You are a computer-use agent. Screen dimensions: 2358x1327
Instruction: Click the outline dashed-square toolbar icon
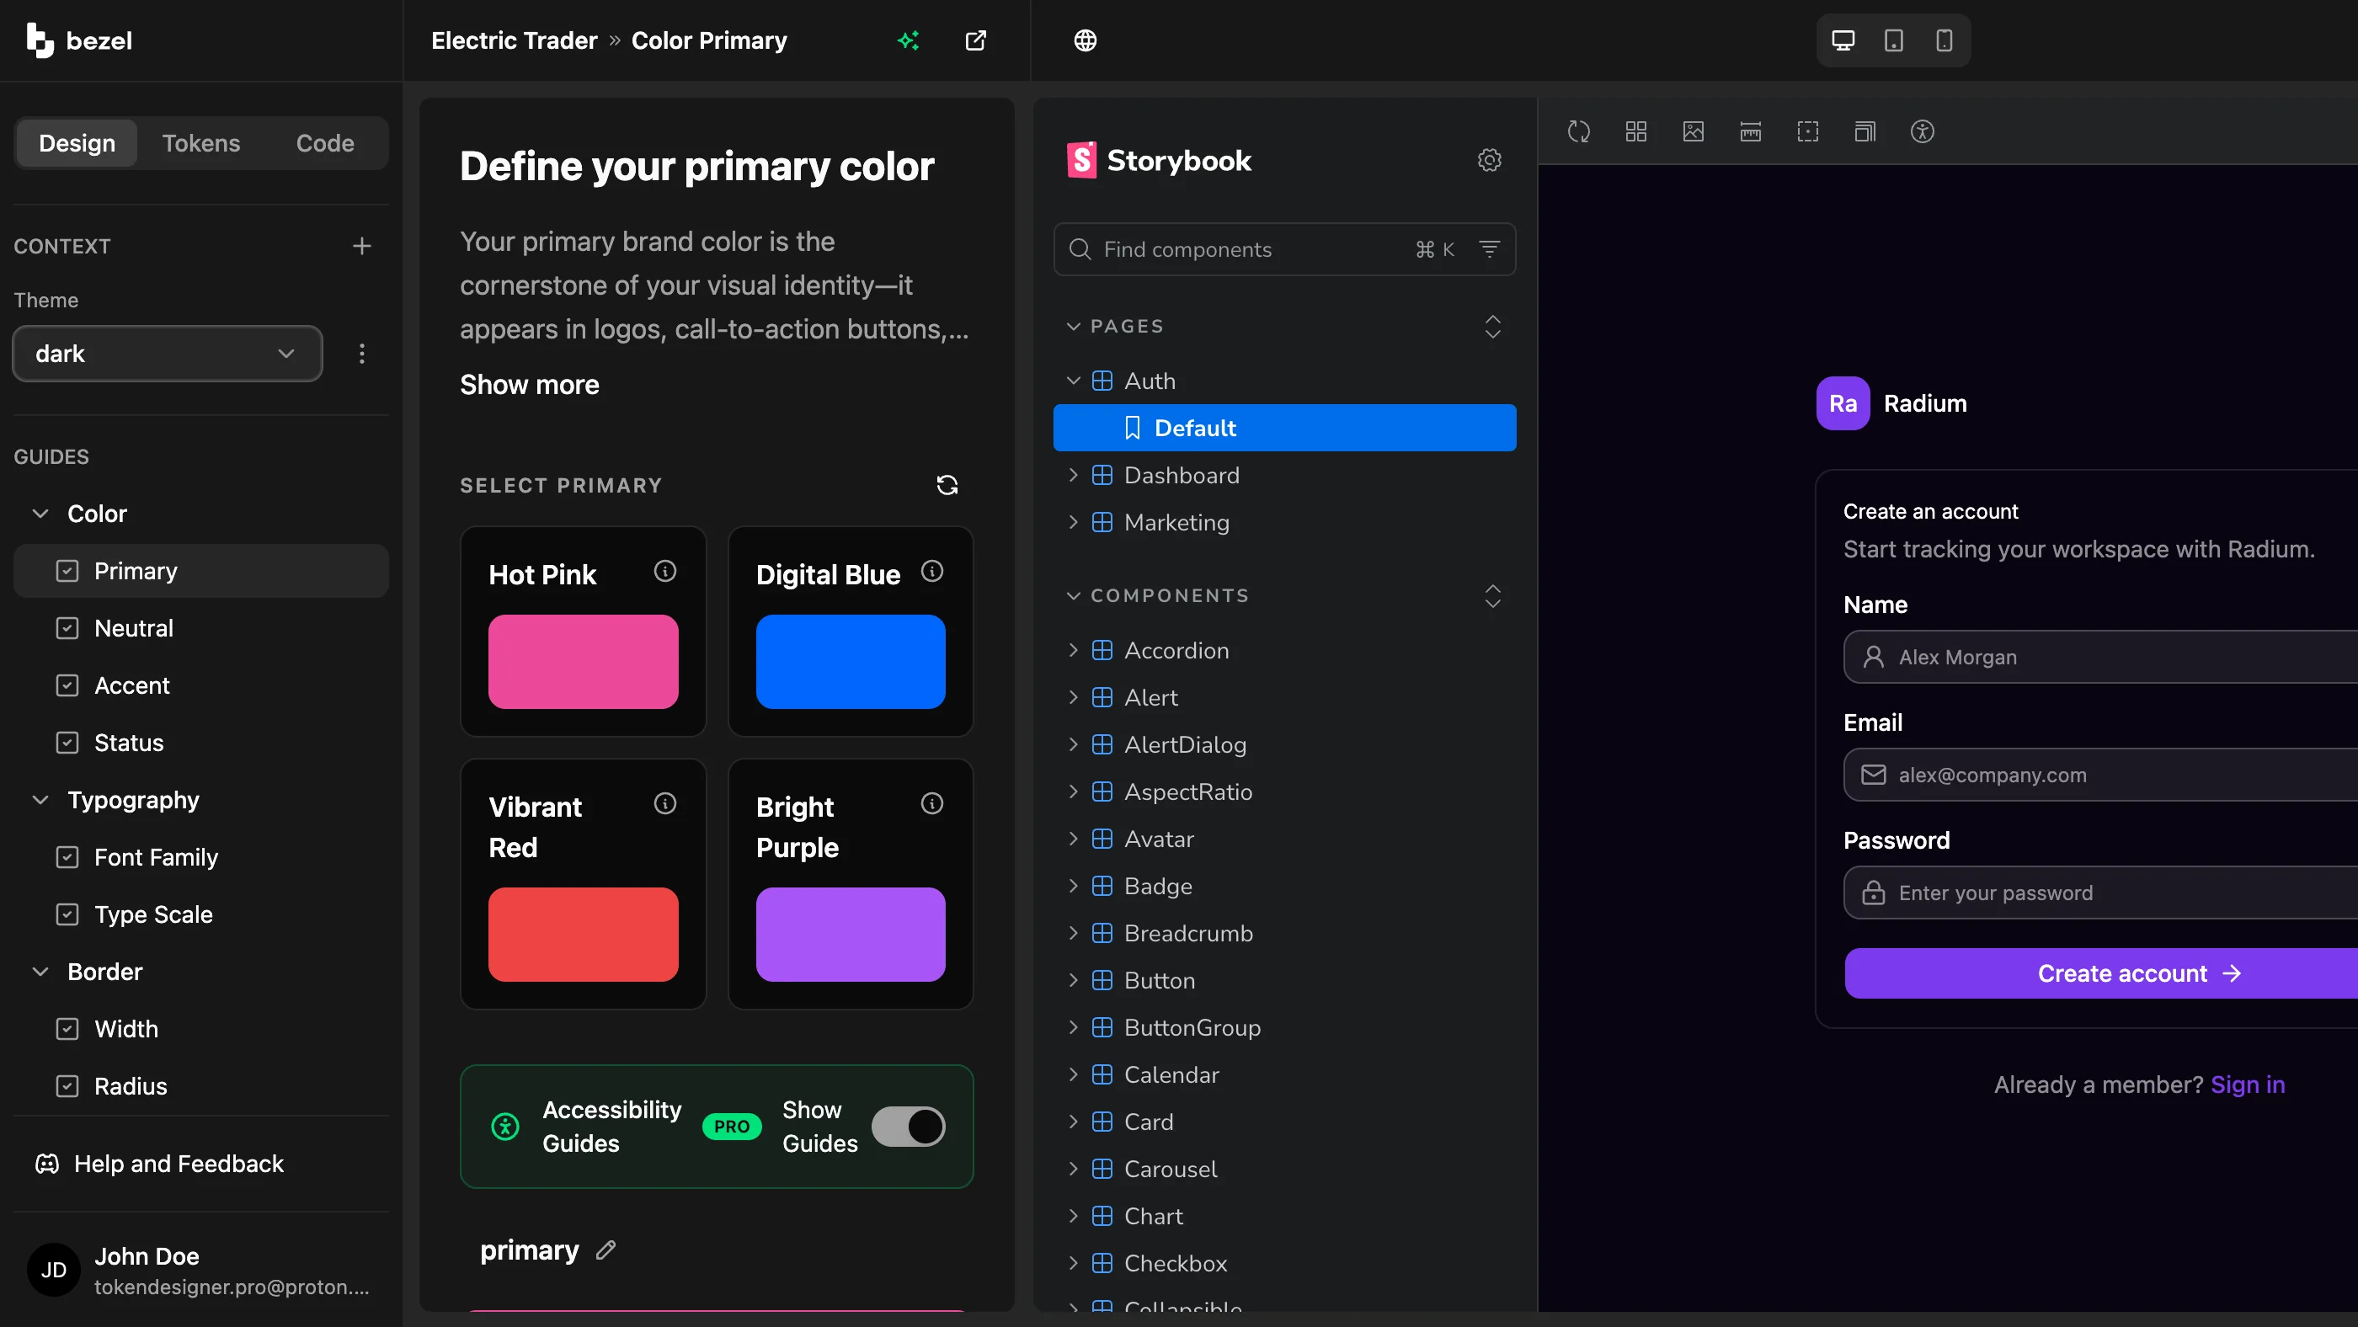pos(1807,132)
